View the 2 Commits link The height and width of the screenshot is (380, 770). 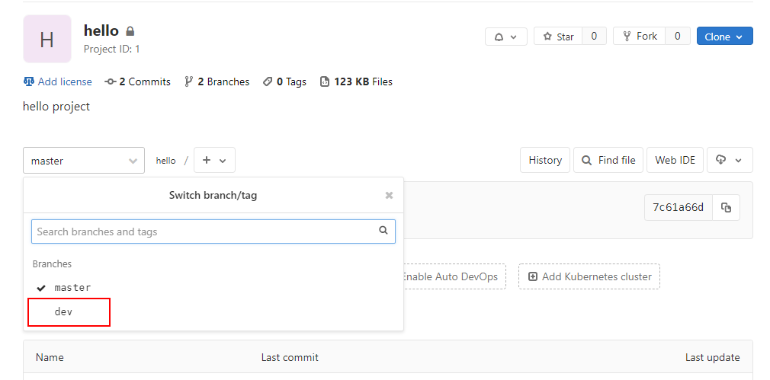(138, 81)
